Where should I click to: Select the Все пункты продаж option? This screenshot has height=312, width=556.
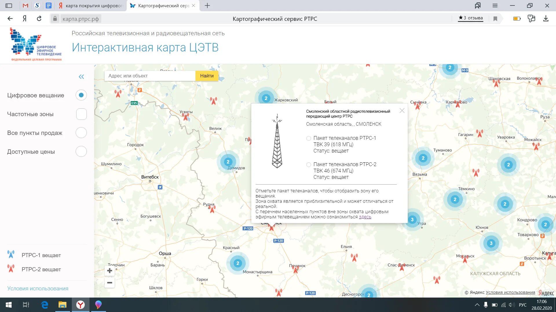coord(81,133)
